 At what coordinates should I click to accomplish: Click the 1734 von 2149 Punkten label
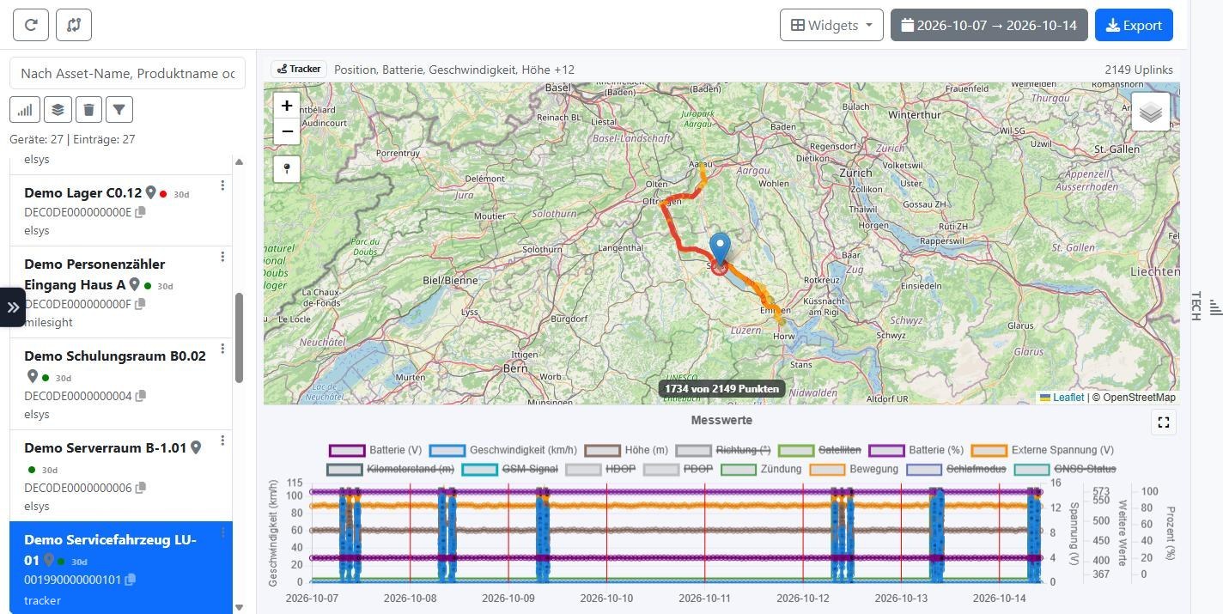pyautogui.click(x=721, y=389)
